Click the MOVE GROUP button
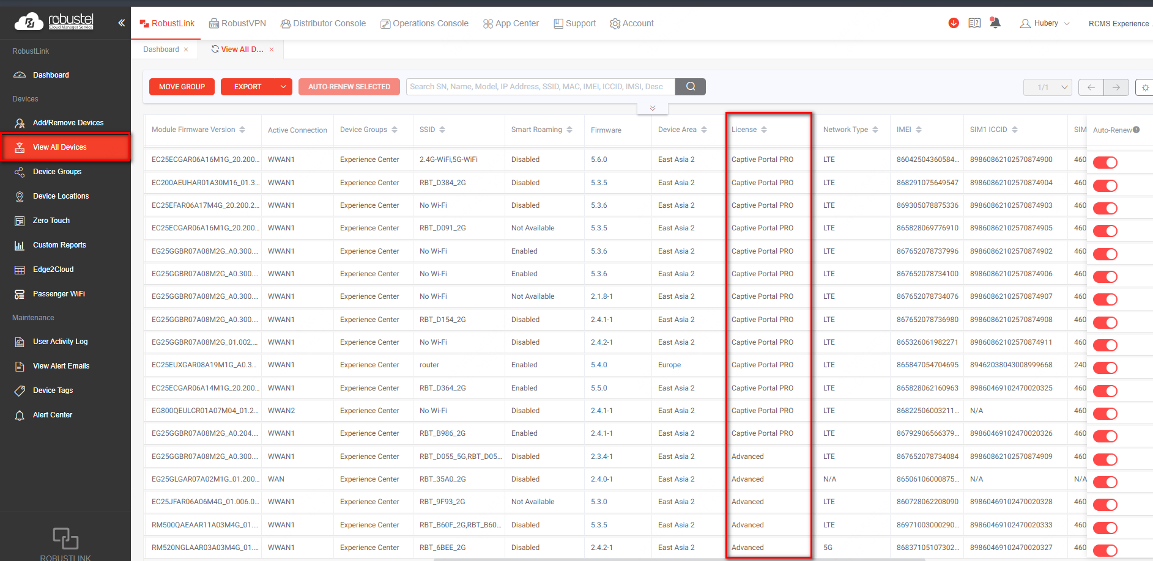The image size is (1153, 561). [x=182, y=87]
